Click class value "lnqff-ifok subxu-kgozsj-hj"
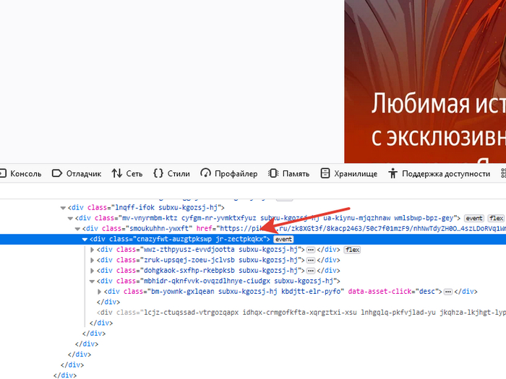The width and height of the screenshot is (506, 379). [x=166, y=208]
